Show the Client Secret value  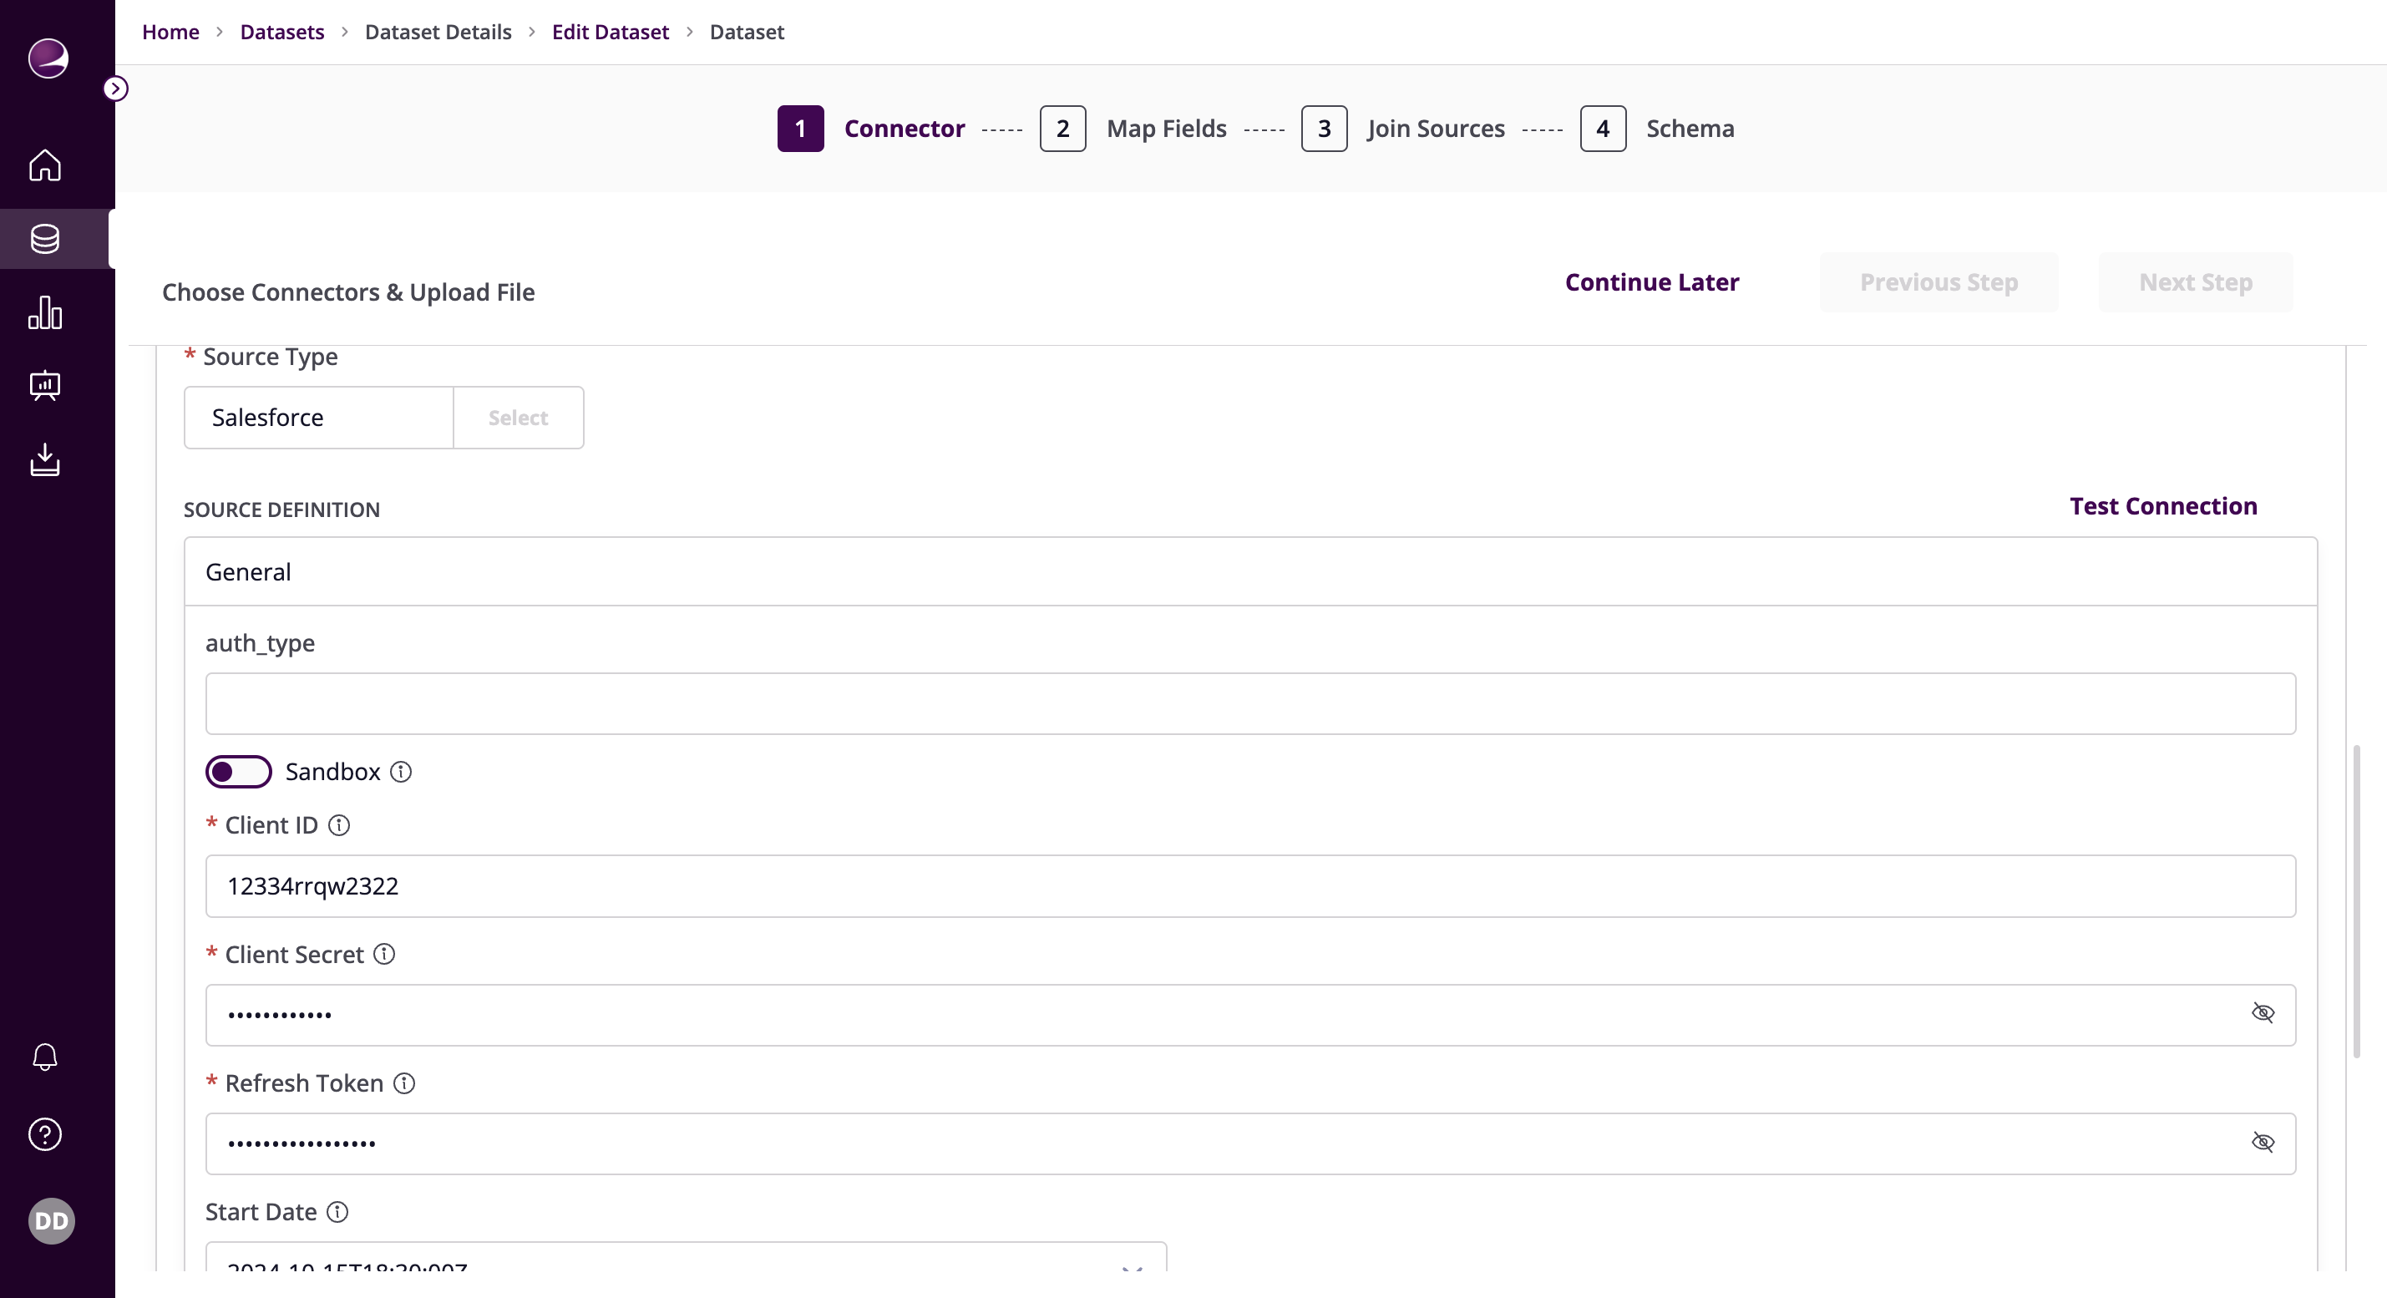click(x=2263, y=1013)
